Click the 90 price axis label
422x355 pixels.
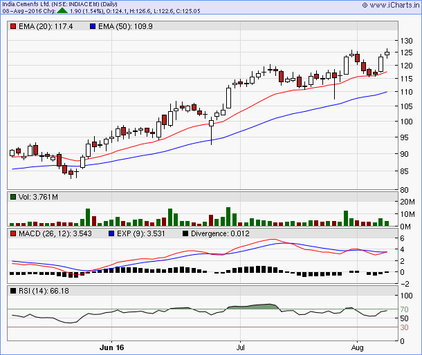tap(404, 154)
